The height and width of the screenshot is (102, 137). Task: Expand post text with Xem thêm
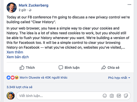[15, 52]
